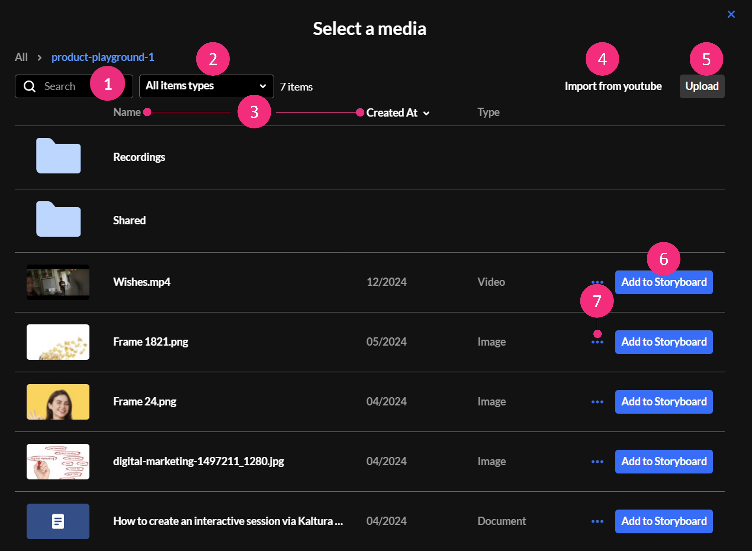Expand the All items types dropdown
Screen dimensions: 752x551
[206, 86]
